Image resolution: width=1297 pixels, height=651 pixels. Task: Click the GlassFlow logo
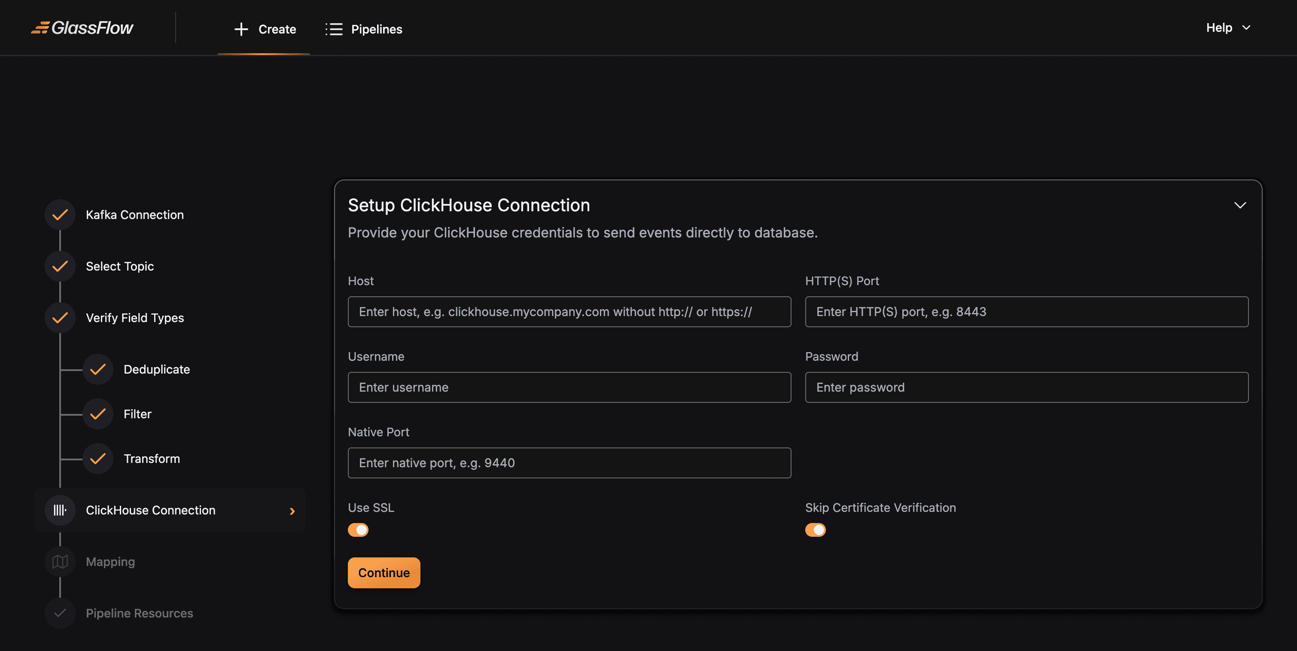point(82,27)
